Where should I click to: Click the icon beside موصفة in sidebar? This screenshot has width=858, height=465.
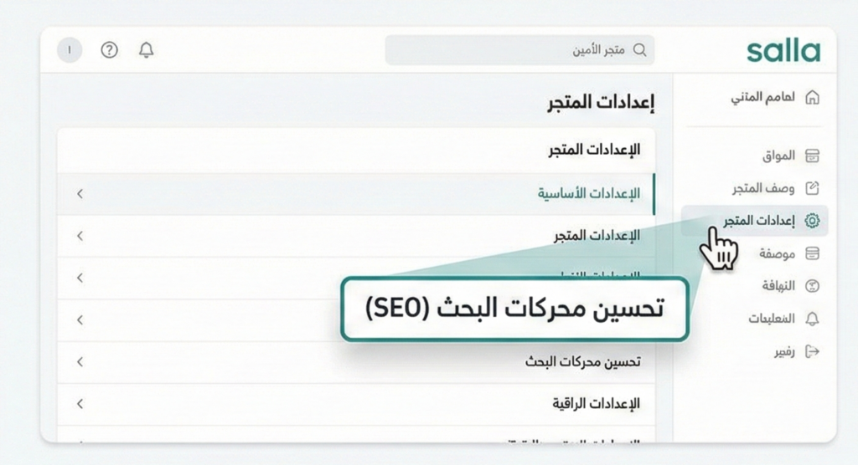pyautogui.click(x=811, y=253)
